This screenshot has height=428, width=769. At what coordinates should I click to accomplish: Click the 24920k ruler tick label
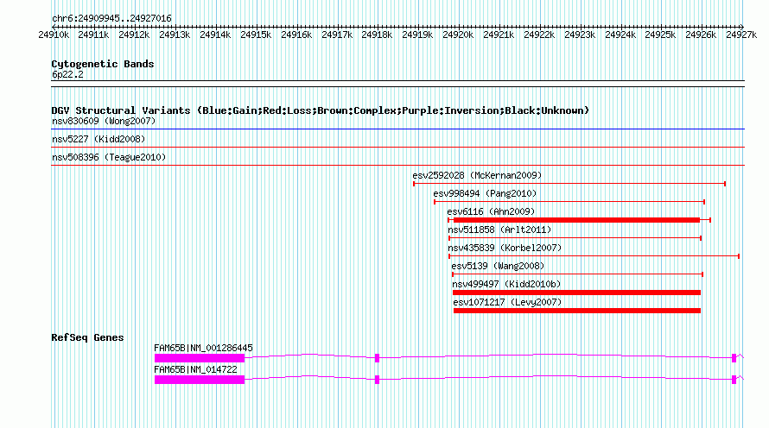(458, 35)
